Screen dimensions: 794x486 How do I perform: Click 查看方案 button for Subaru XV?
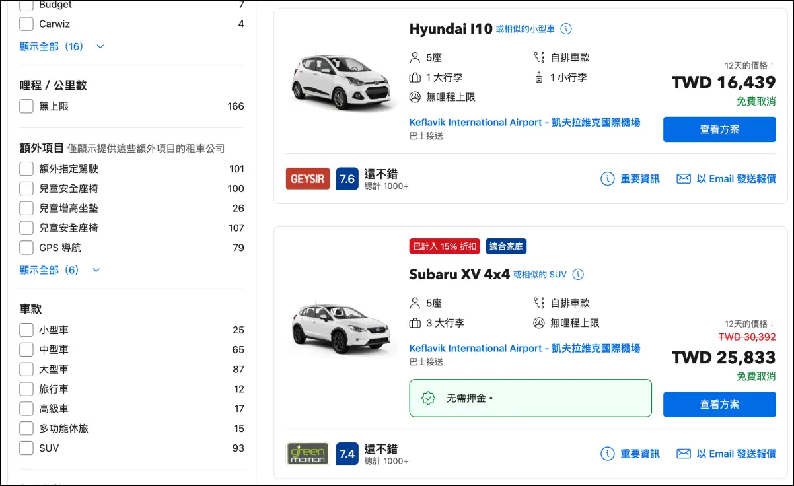tap(719, 404)
